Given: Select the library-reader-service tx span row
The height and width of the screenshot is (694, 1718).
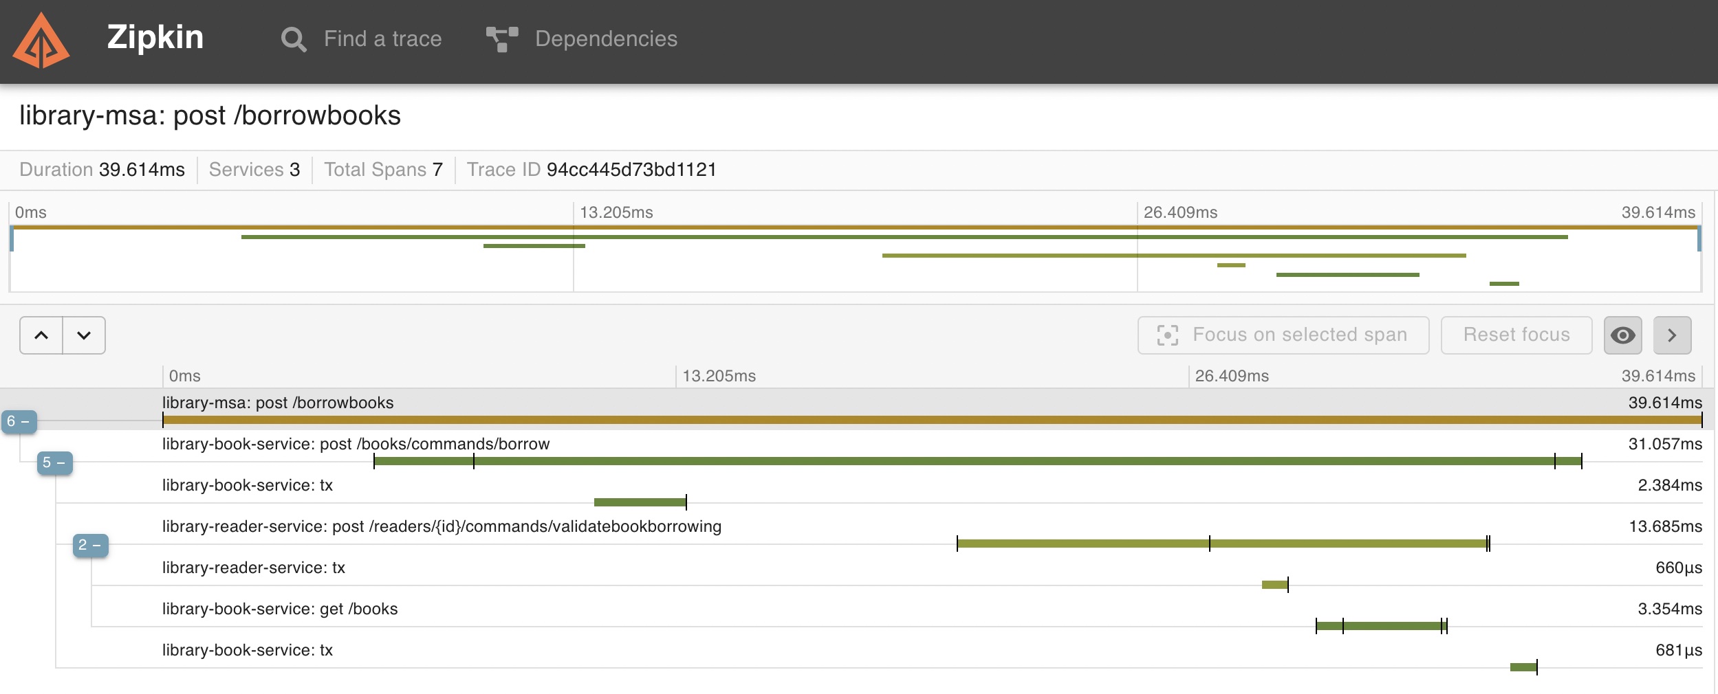Looking at the screenshot, I should click(x=857, y=574).
